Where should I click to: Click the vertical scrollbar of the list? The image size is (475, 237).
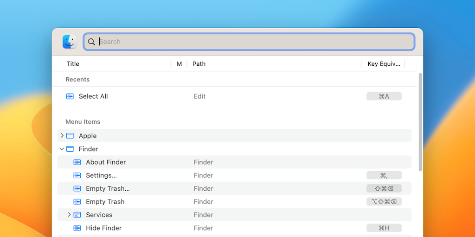click(420, 122)
